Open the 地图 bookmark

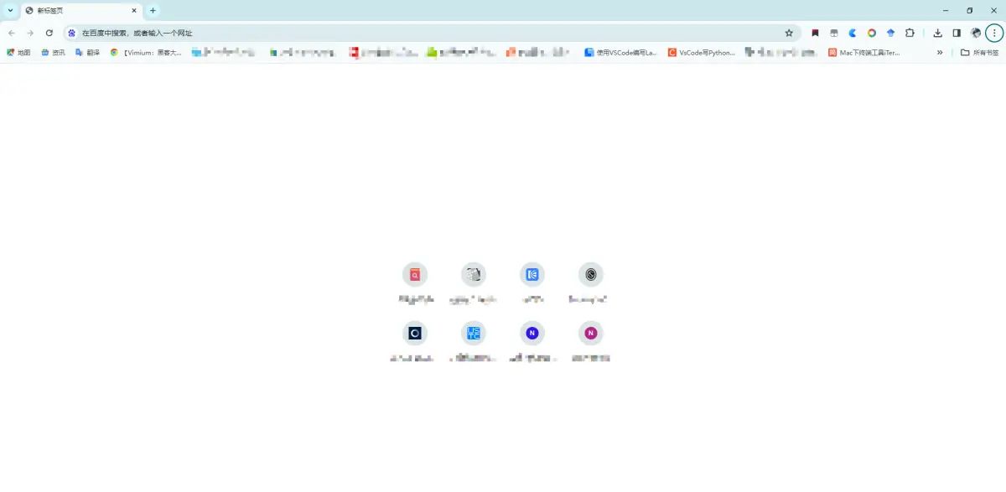tap(18, 52)
